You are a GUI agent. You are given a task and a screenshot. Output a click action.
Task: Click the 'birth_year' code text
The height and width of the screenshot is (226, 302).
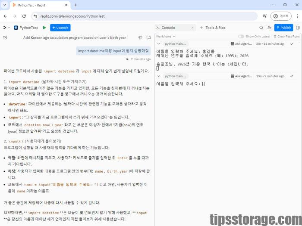click(x=117, y=171)
